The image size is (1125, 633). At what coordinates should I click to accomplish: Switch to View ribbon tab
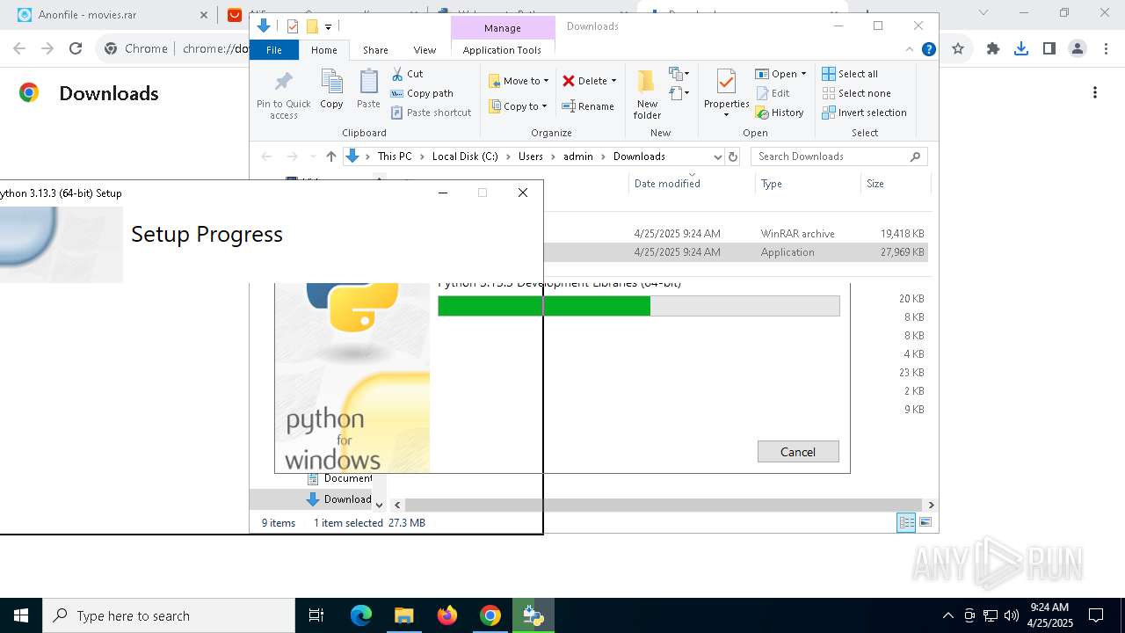tap(425, 50)
